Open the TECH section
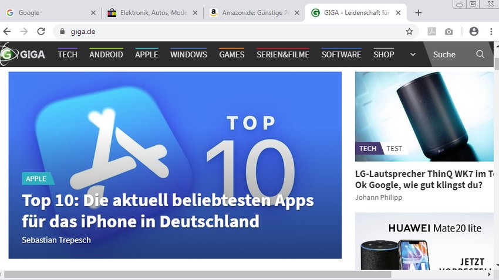Screen dimensions: 499x280 pyautogui.click(x=68, y=54)
